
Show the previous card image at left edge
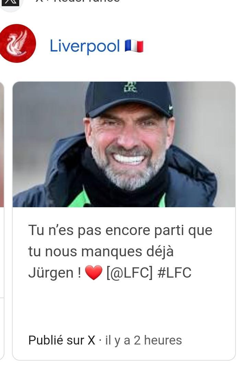2,144
